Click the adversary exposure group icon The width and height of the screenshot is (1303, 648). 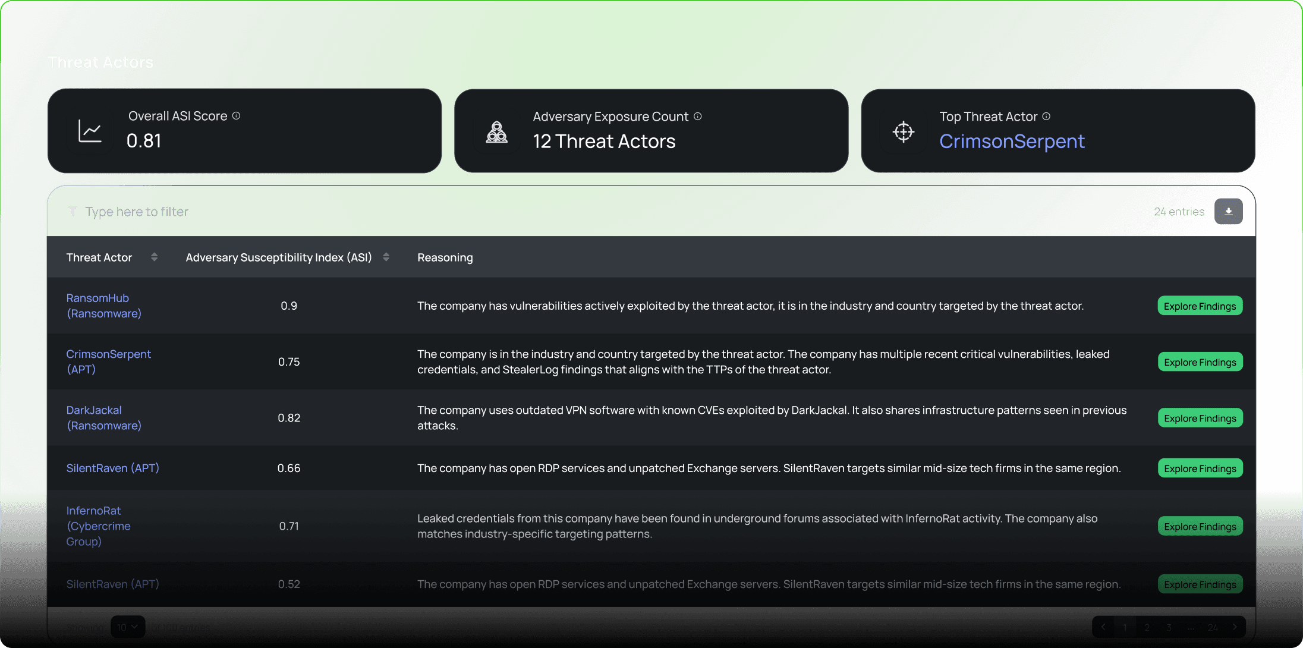point(497,132)
